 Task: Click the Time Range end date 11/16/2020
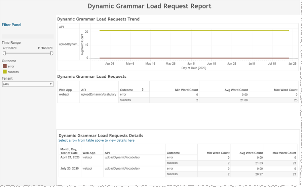click(x=45, y=48)
